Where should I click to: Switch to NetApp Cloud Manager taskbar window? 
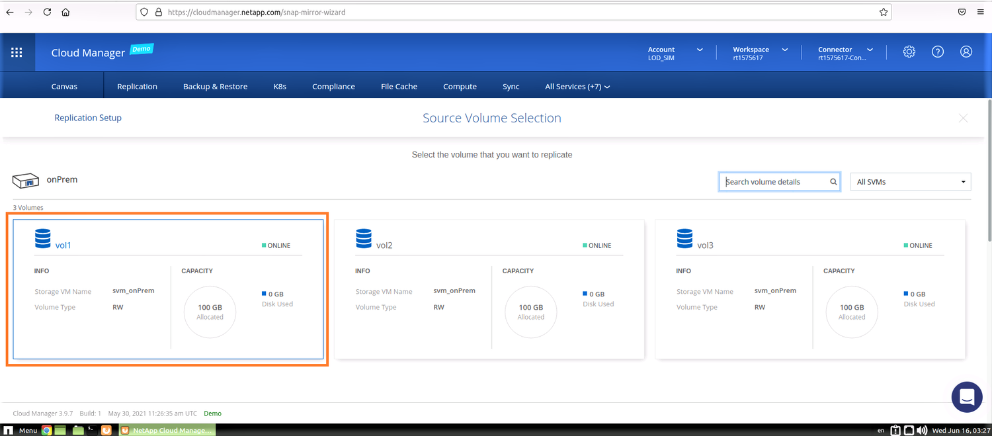tap(167, 430)
